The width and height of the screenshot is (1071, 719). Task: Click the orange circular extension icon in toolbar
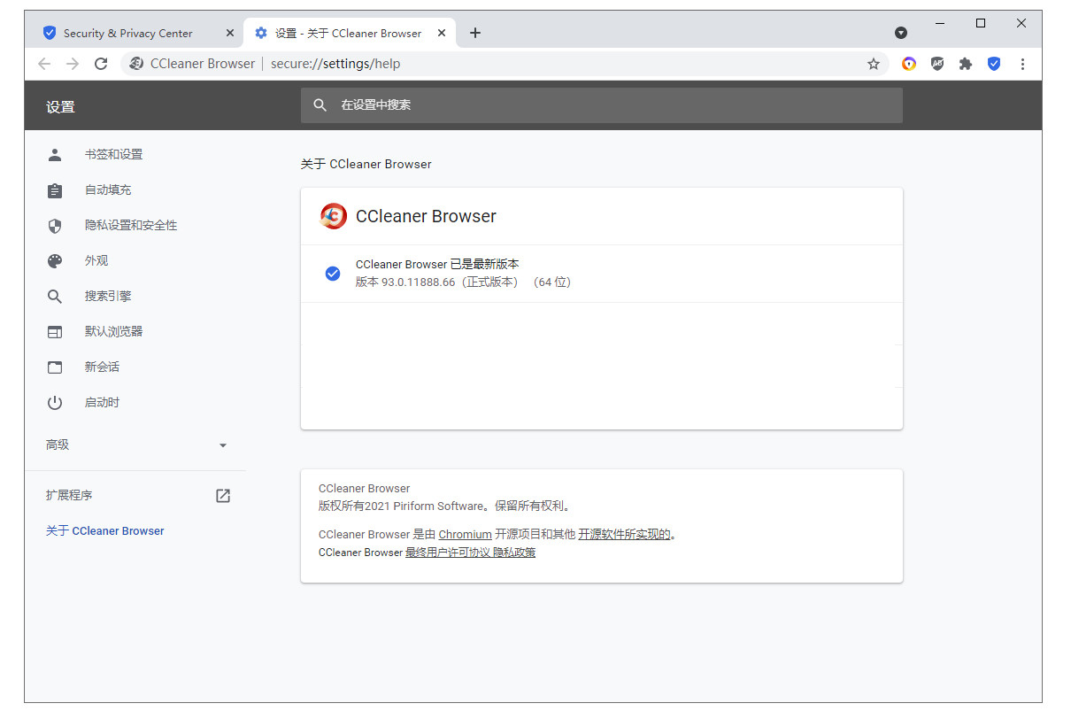pyautogui.click(x=909, y=64)
